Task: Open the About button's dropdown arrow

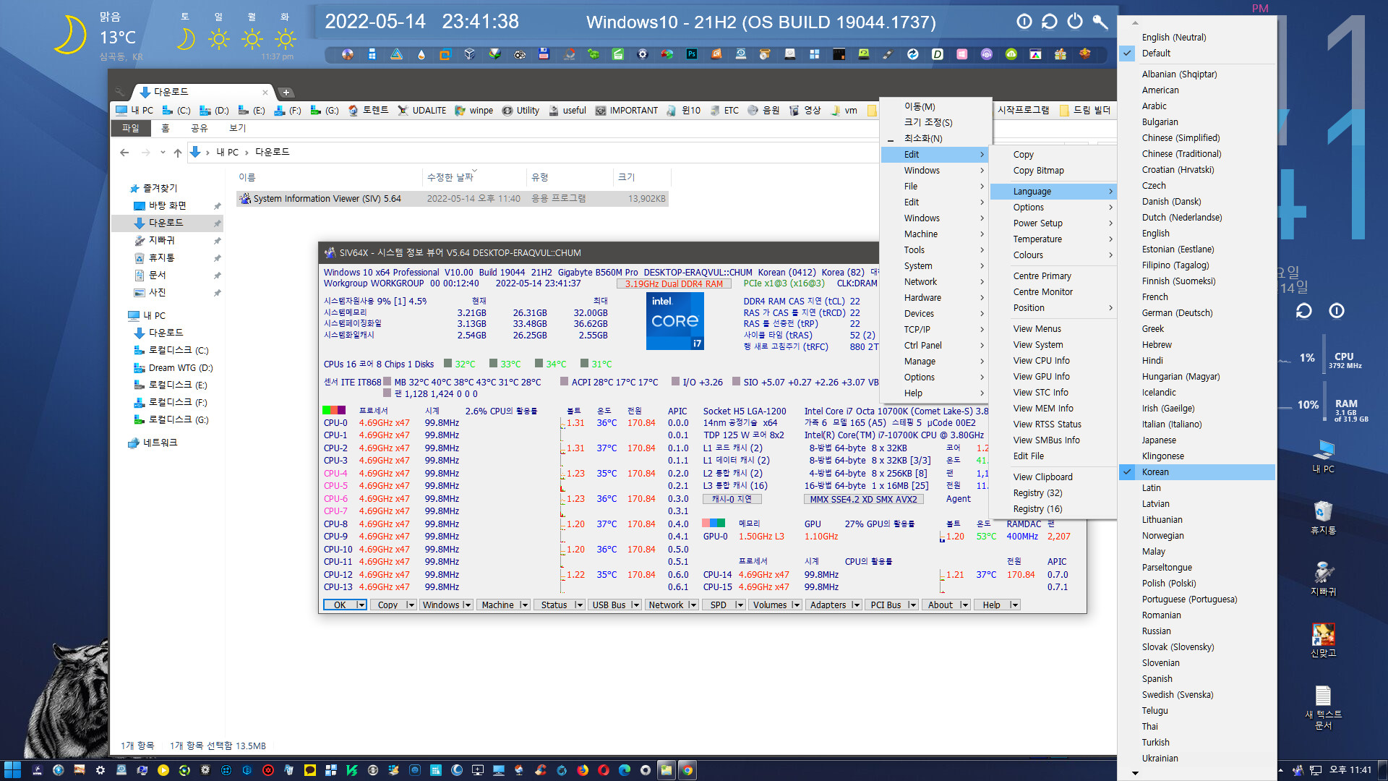Action: coord(964,605)
